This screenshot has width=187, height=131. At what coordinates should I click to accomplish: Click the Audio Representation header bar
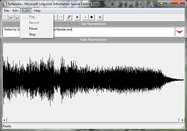[x=93, y=40]
